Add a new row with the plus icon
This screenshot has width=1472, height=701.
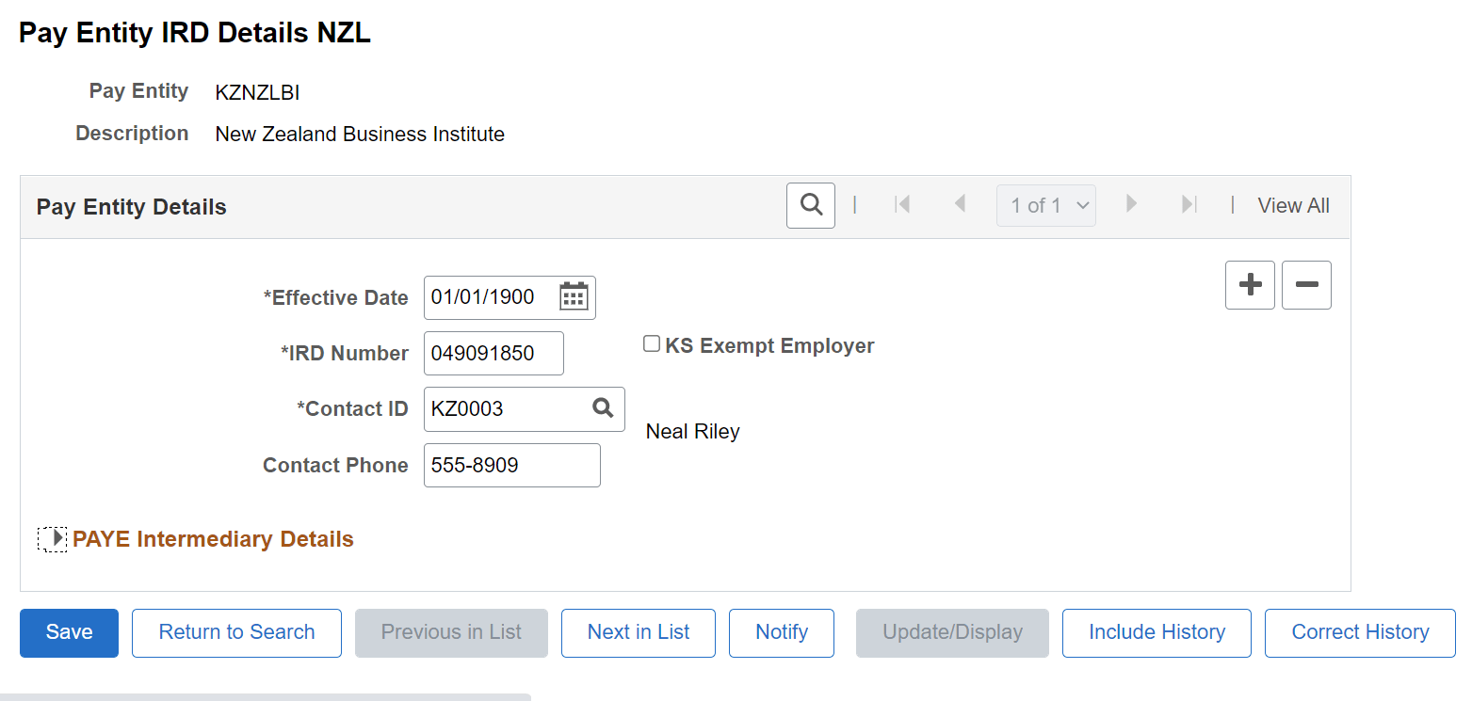(1250, 285)
